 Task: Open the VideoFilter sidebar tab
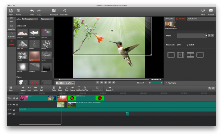pos(12,27)
